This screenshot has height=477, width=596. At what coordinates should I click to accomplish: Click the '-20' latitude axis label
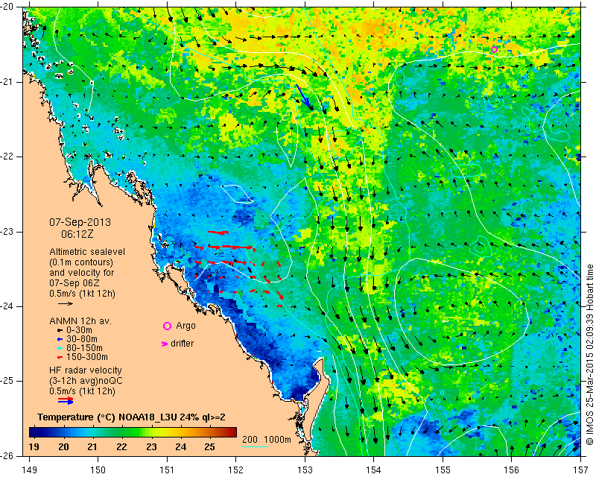pos(7,7)
